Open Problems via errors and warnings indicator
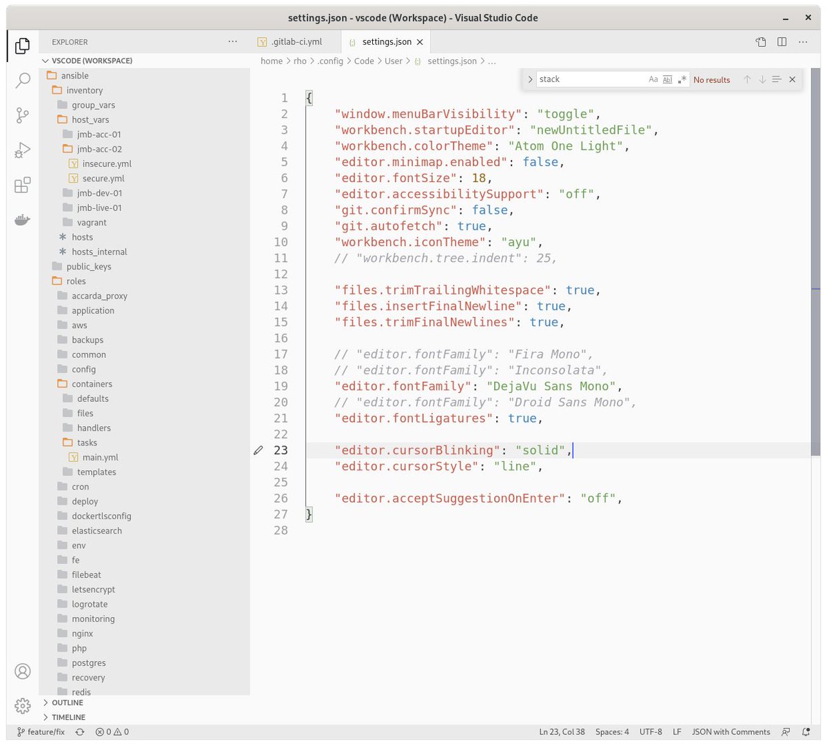Image resolution: width=827 pixels, height=746 pixels. [x=112, y=732]
